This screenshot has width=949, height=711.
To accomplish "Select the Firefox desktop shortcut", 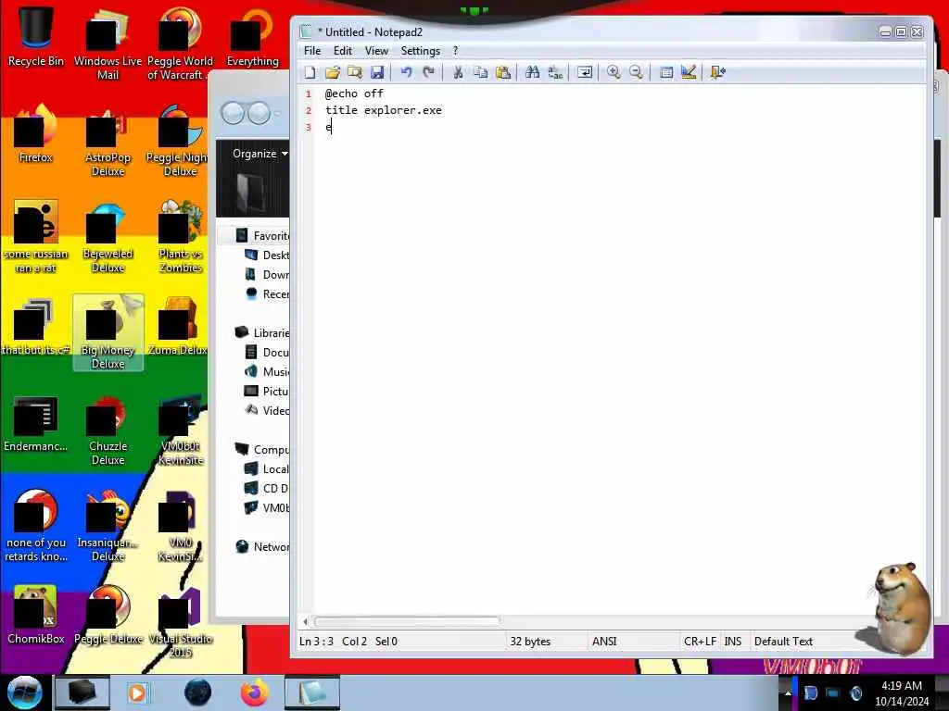I will point(36,134).
